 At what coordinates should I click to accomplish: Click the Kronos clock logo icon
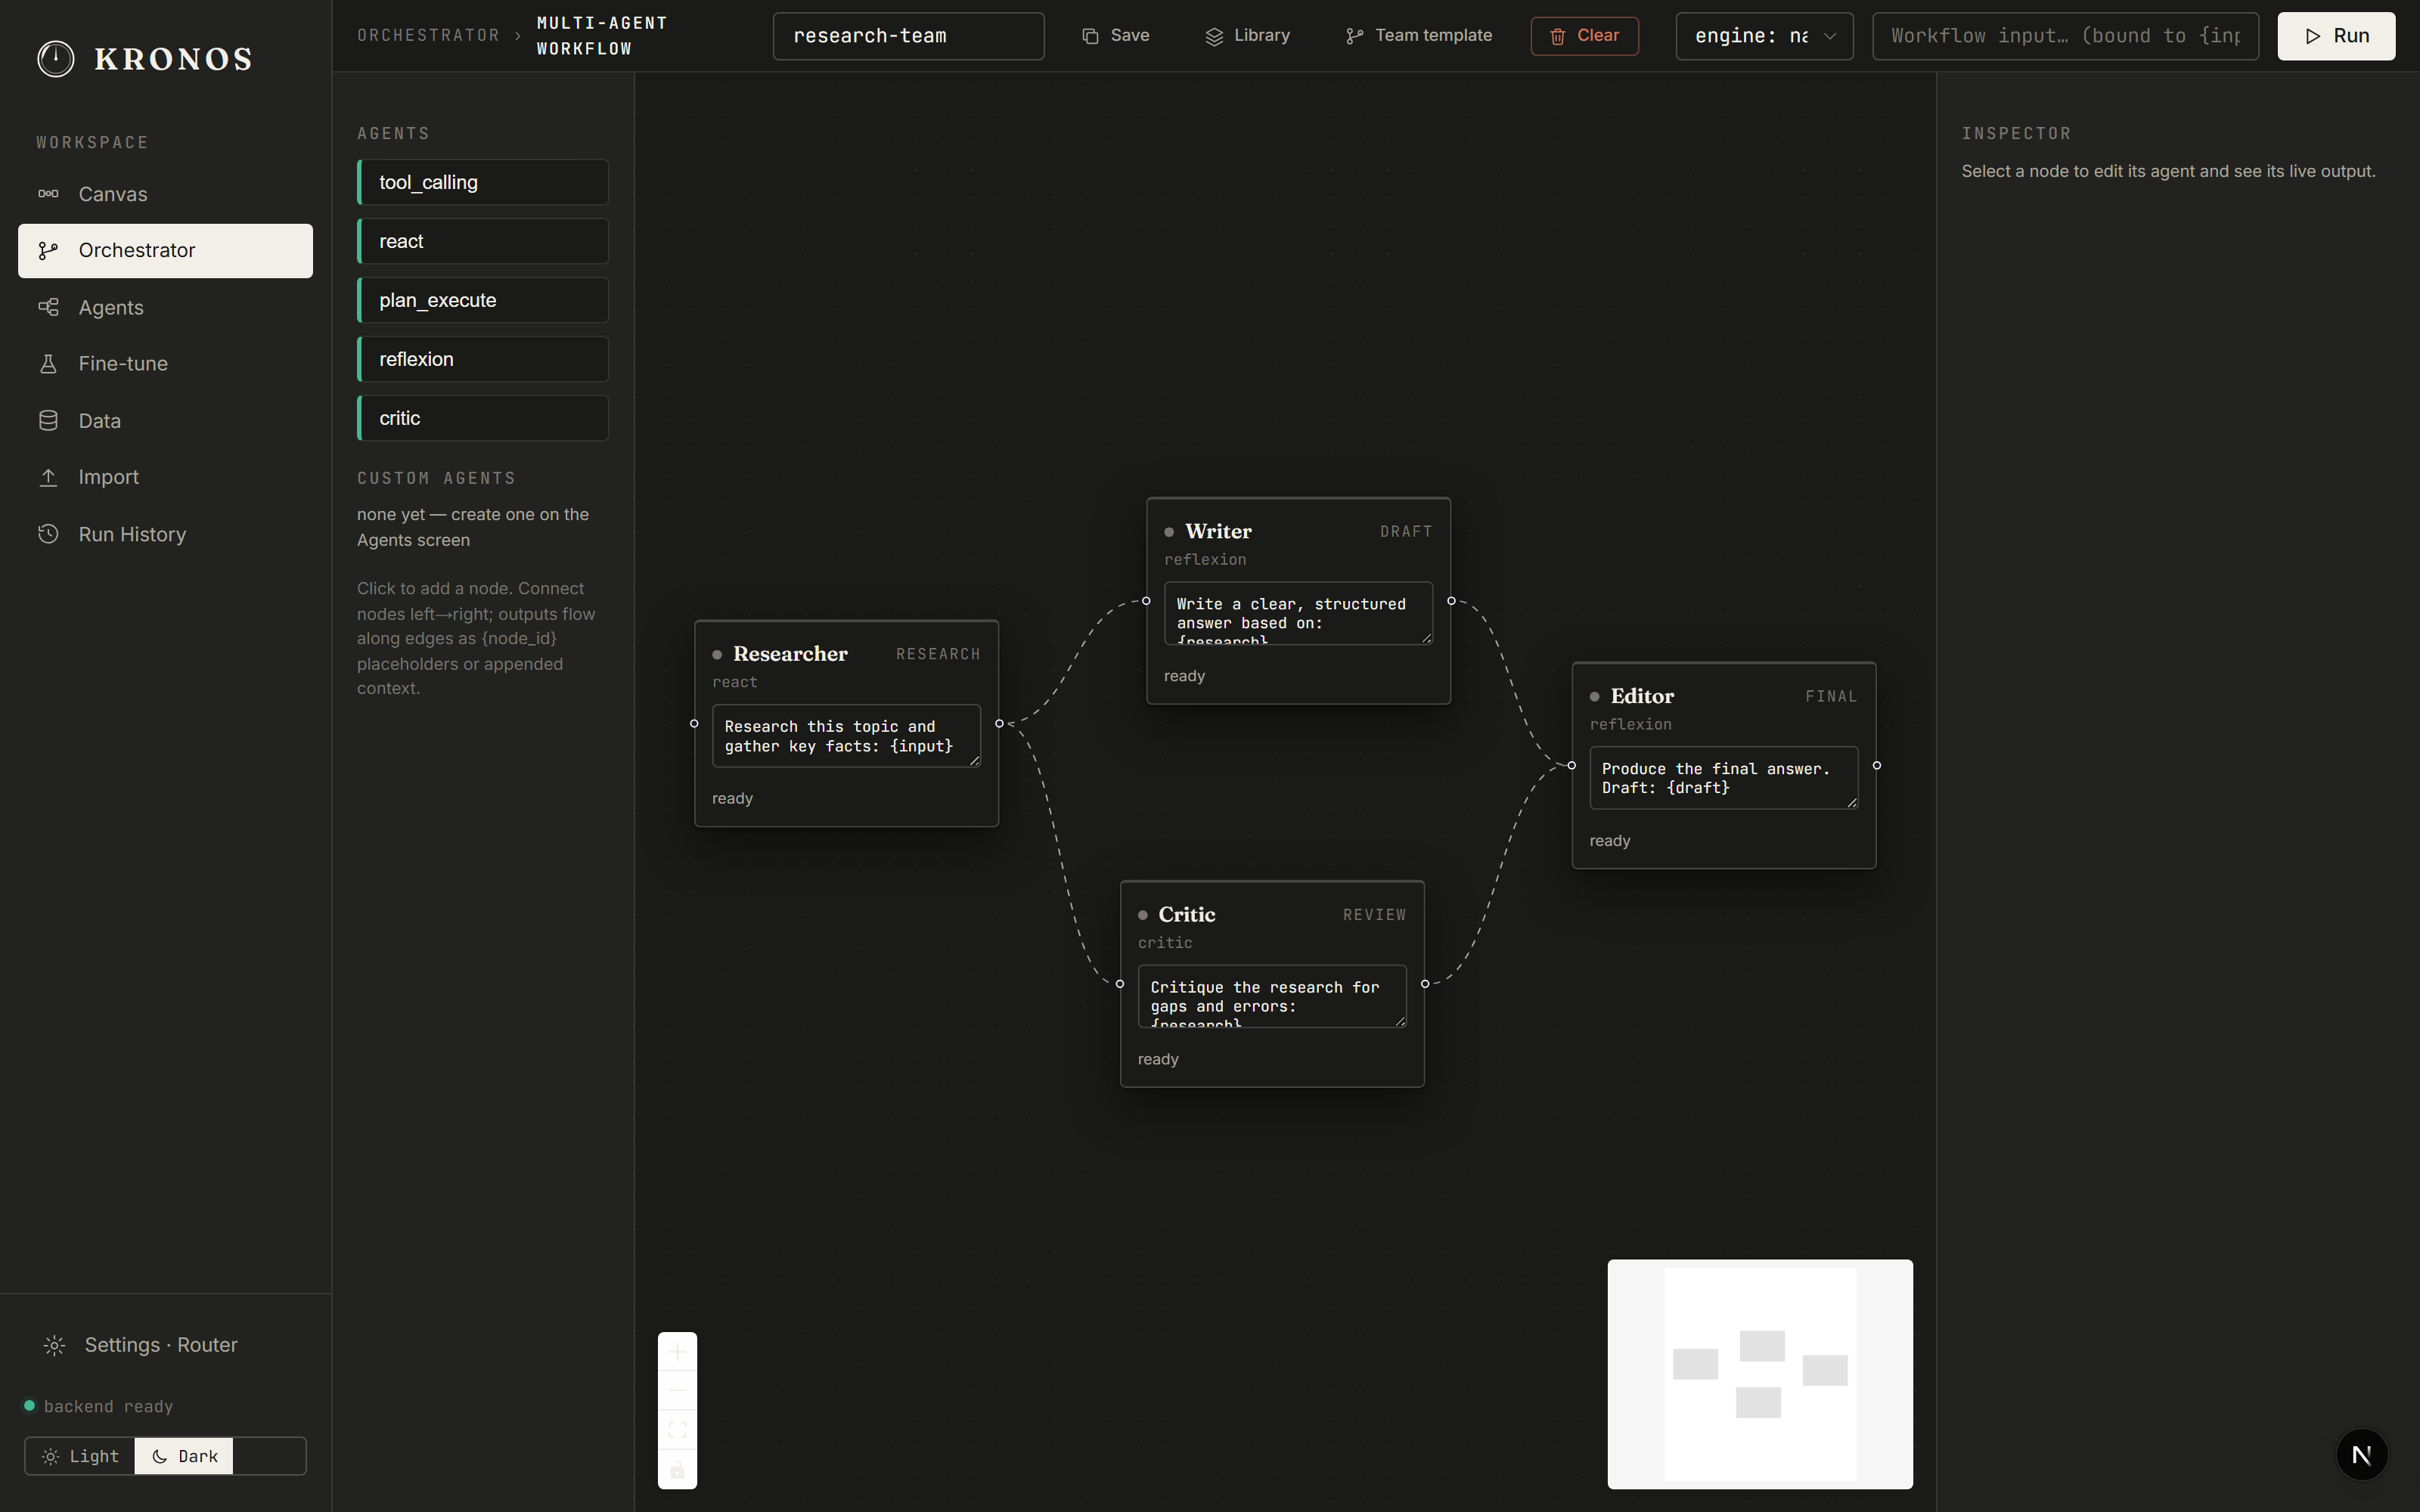[x=55, y=59]
